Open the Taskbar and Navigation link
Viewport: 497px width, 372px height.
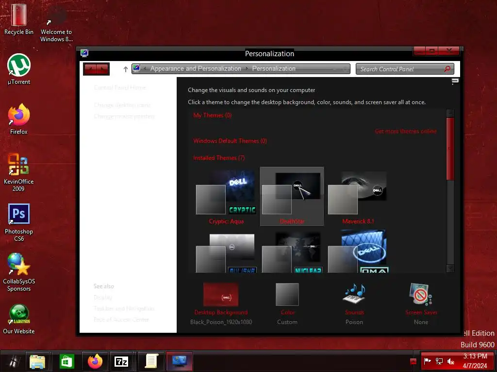tap(124, 309)
